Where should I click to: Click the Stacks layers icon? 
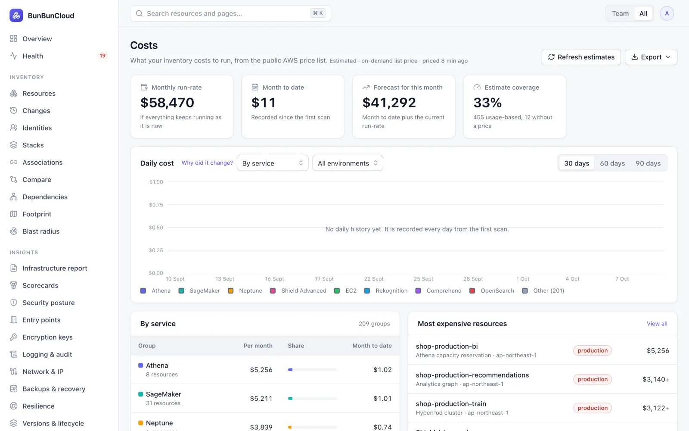point(14,145)
